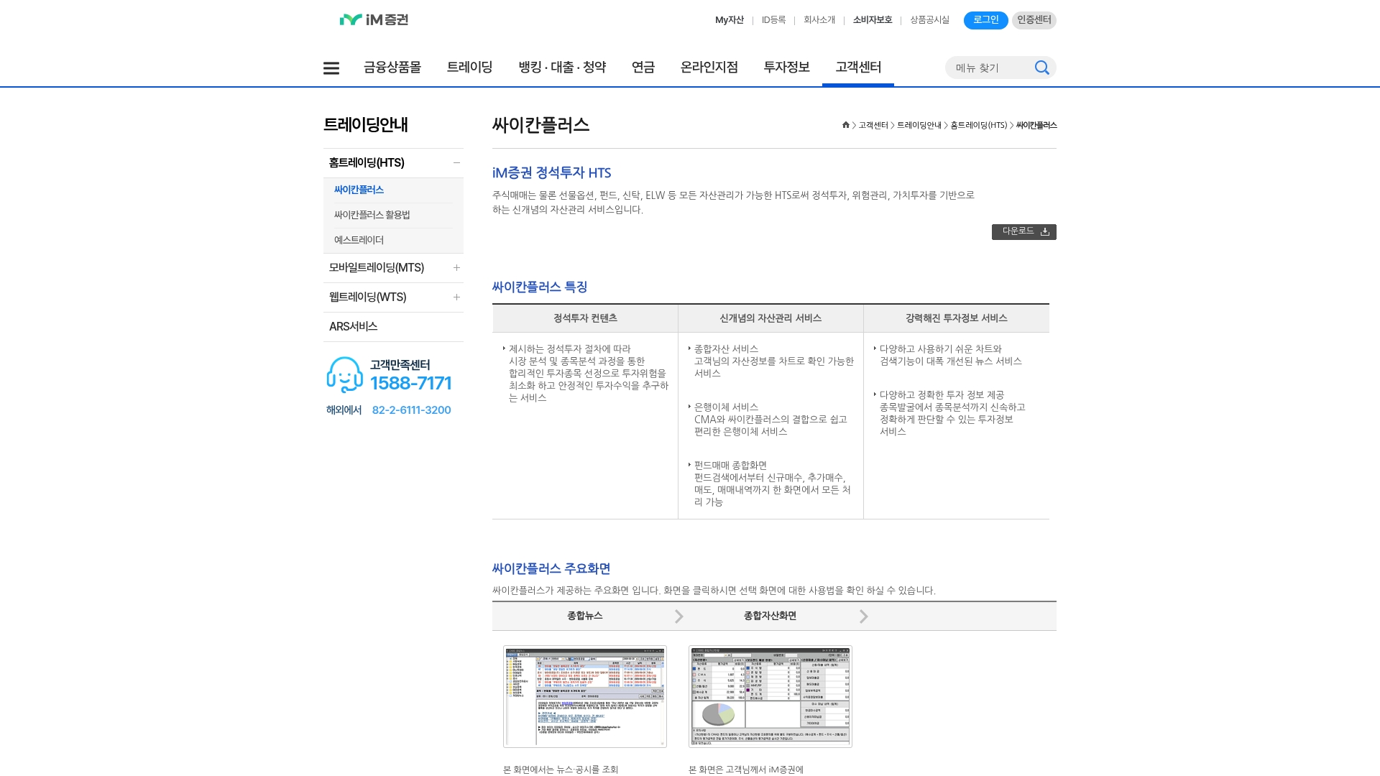This screenshot has height=776, width=1380.
Task: Select 싸이칸플러스 in sidebar
Action: click(x=359, y=190)
